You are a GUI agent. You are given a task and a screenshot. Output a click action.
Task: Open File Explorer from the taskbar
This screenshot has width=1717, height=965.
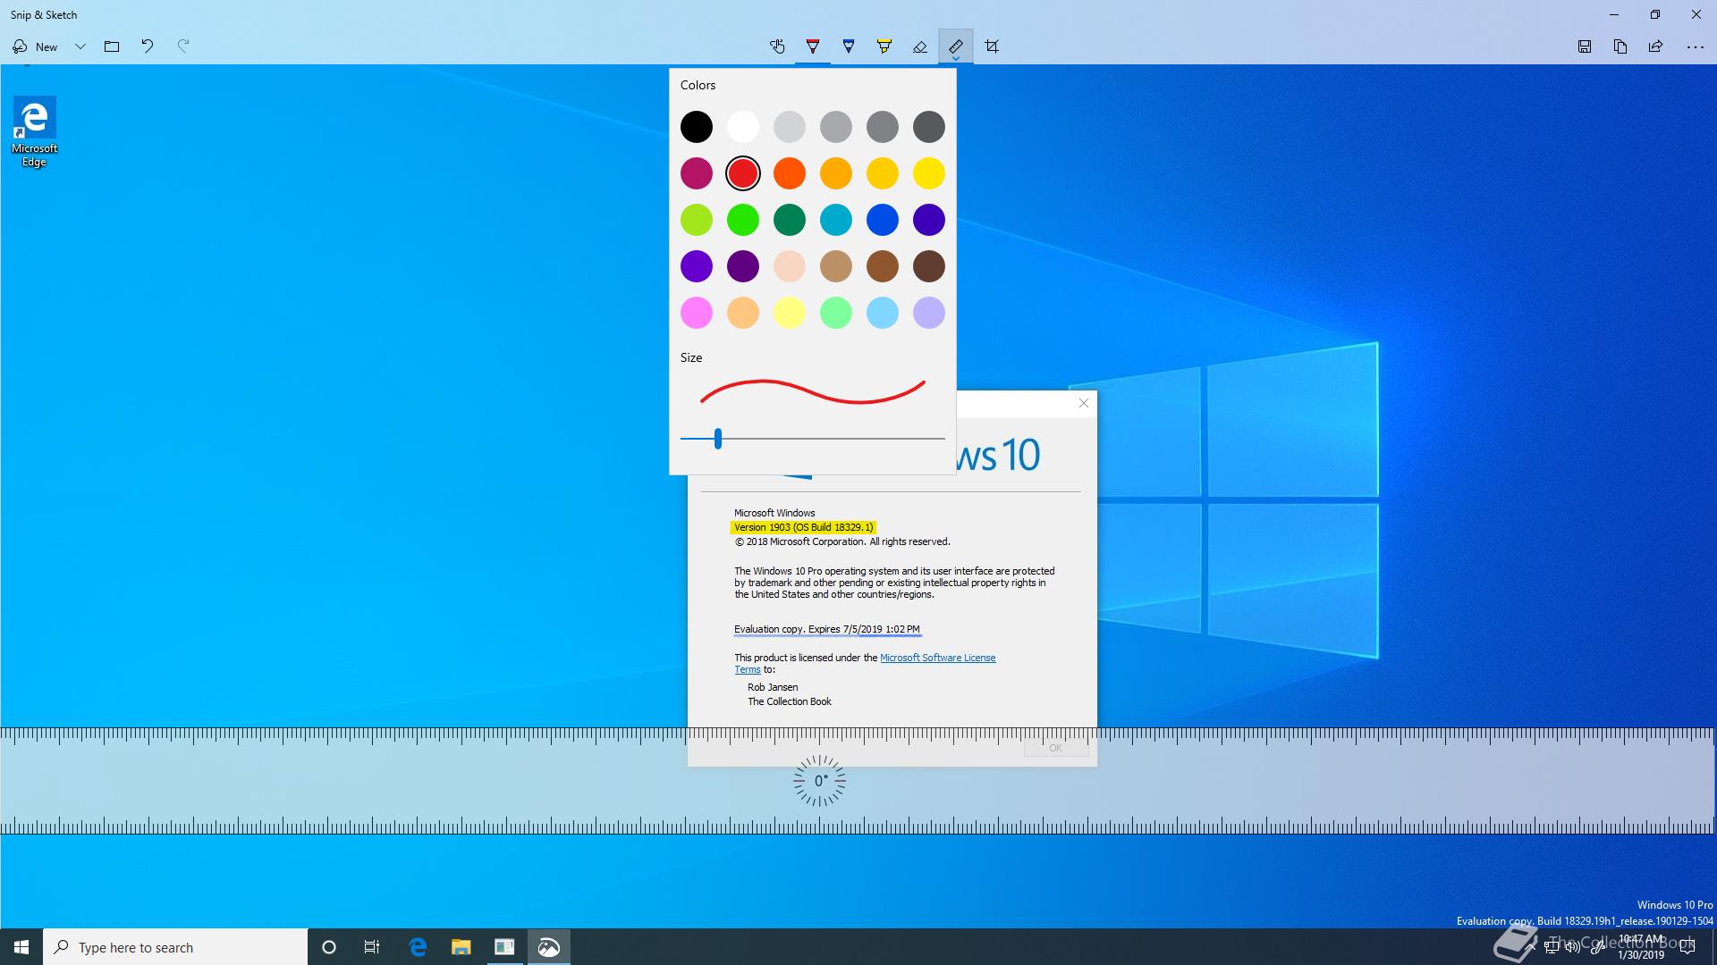(x=461, y=947)
